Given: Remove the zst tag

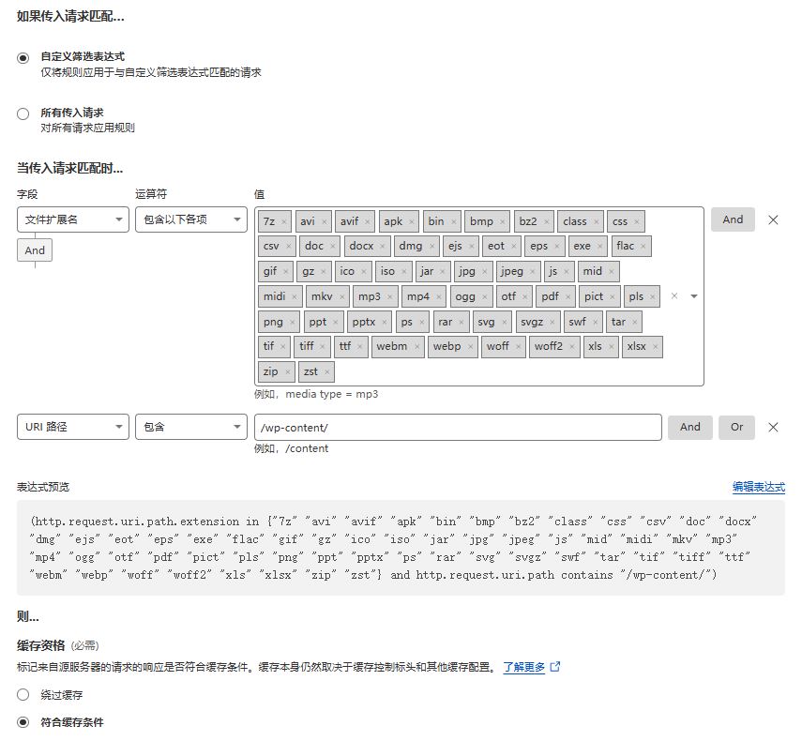Looking at the screenshot, I should 326,371.
